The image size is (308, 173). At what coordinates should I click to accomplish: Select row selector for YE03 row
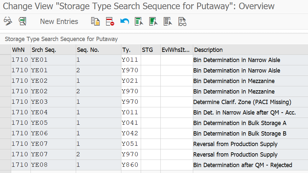(x=5, y=102)
